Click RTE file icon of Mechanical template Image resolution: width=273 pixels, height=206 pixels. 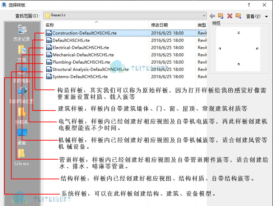pos(49,55)
